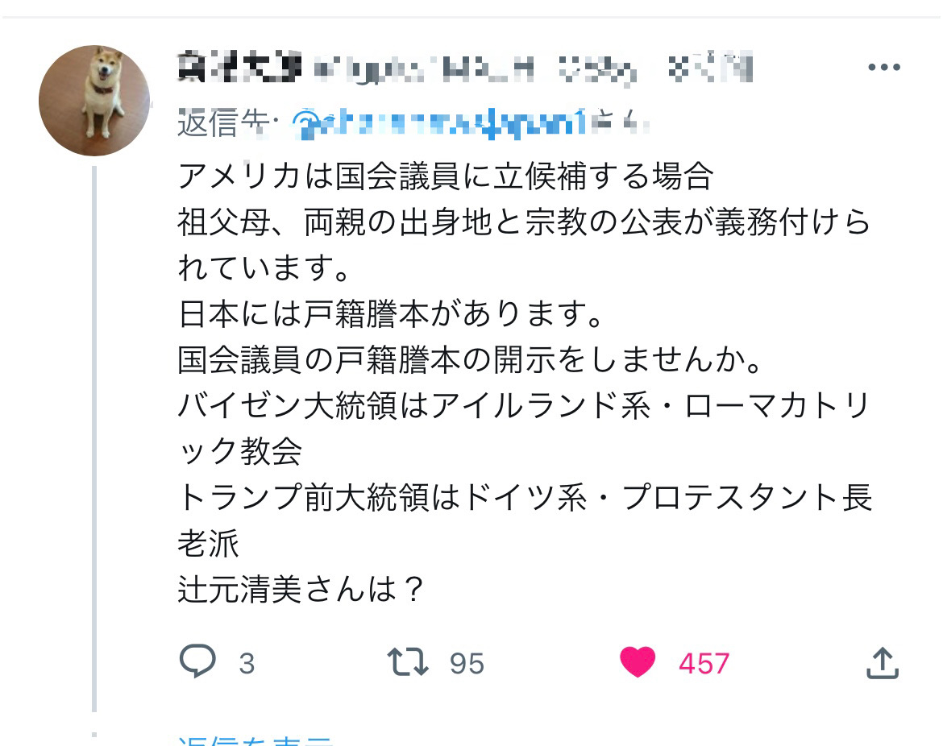Click the gray vertical thread line under avatar
Screen dimensions: 943x746
click(94, 439)
